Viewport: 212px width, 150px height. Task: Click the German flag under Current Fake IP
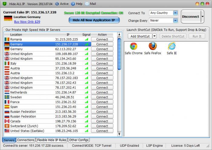pos(8,18)
